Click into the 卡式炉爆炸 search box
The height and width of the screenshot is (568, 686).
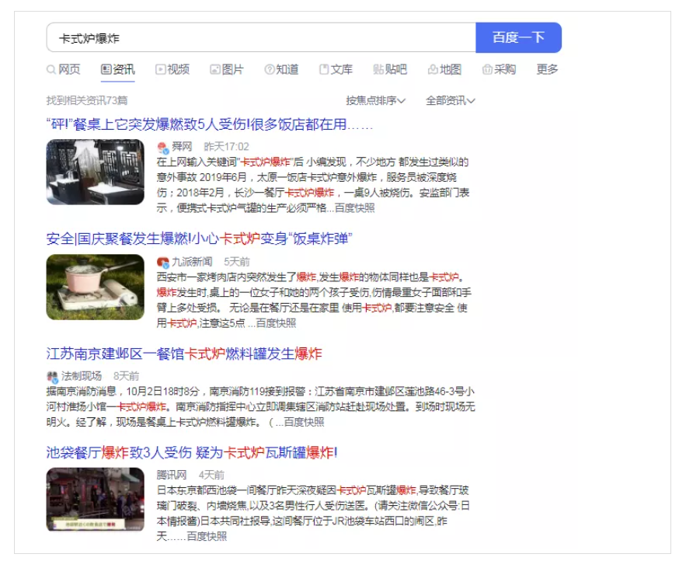[261, 37]
